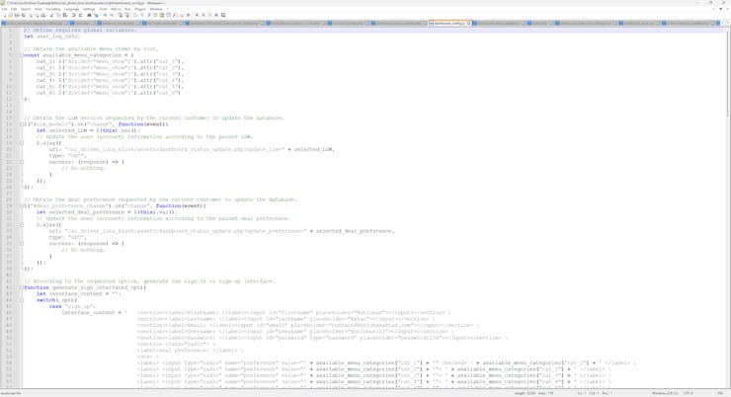Click the Zoom Out toolbar icon
The image size is (731, 397).
pyautogui.click(x=112, y=15)
